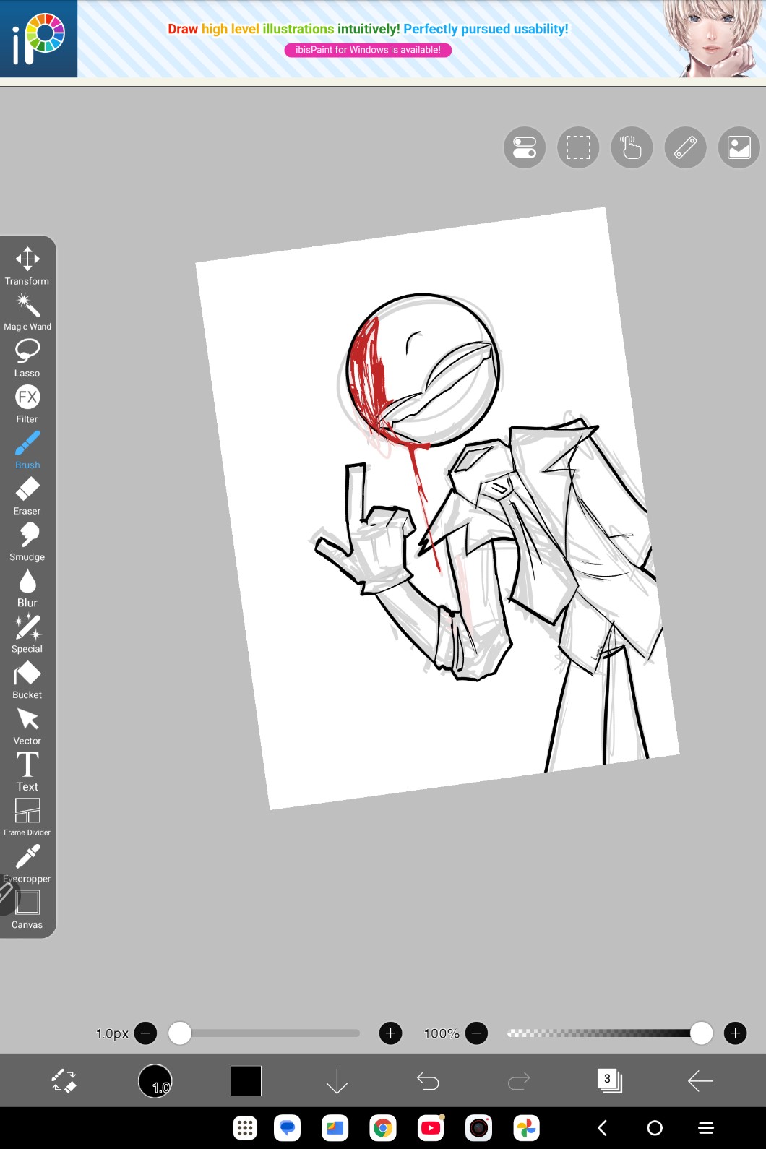Increase brush size with plus button

click(390, 1033)
